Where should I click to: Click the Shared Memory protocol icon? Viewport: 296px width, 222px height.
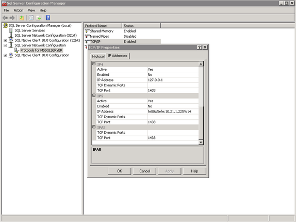click(x=87, y=31)
